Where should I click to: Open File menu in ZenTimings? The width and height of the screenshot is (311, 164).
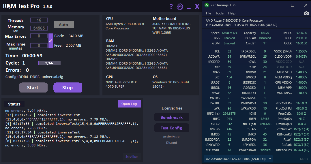[x=209, y=13]
